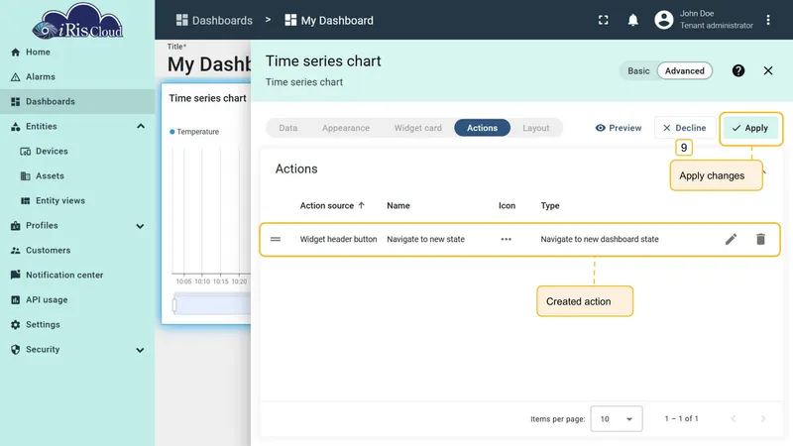Apply the widget changes
The height and width of the screenshot is (446, 793).
pyautogui.click(x=750, y=128)
